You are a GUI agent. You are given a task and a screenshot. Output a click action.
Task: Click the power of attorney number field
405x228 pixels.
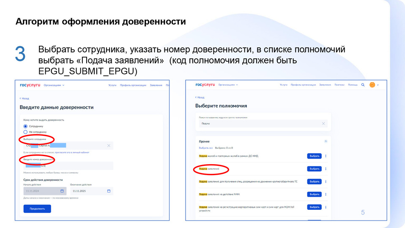click(68, 166)
